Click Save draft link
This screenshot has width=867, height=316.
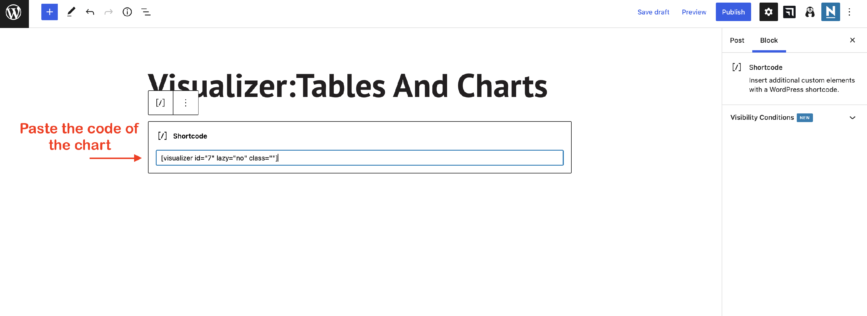[x=653, y=12]
